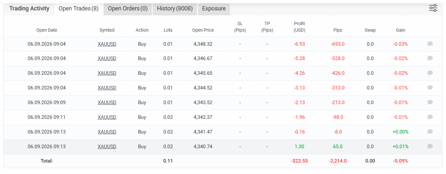Screen dimensions: 446x174
Task: Switch to the Open Orders (0) tab
Action: [128, 9]
